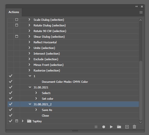149x135 pixels.
Task: Create a new action set with the folder icon
Action: (x=119, y=127)
